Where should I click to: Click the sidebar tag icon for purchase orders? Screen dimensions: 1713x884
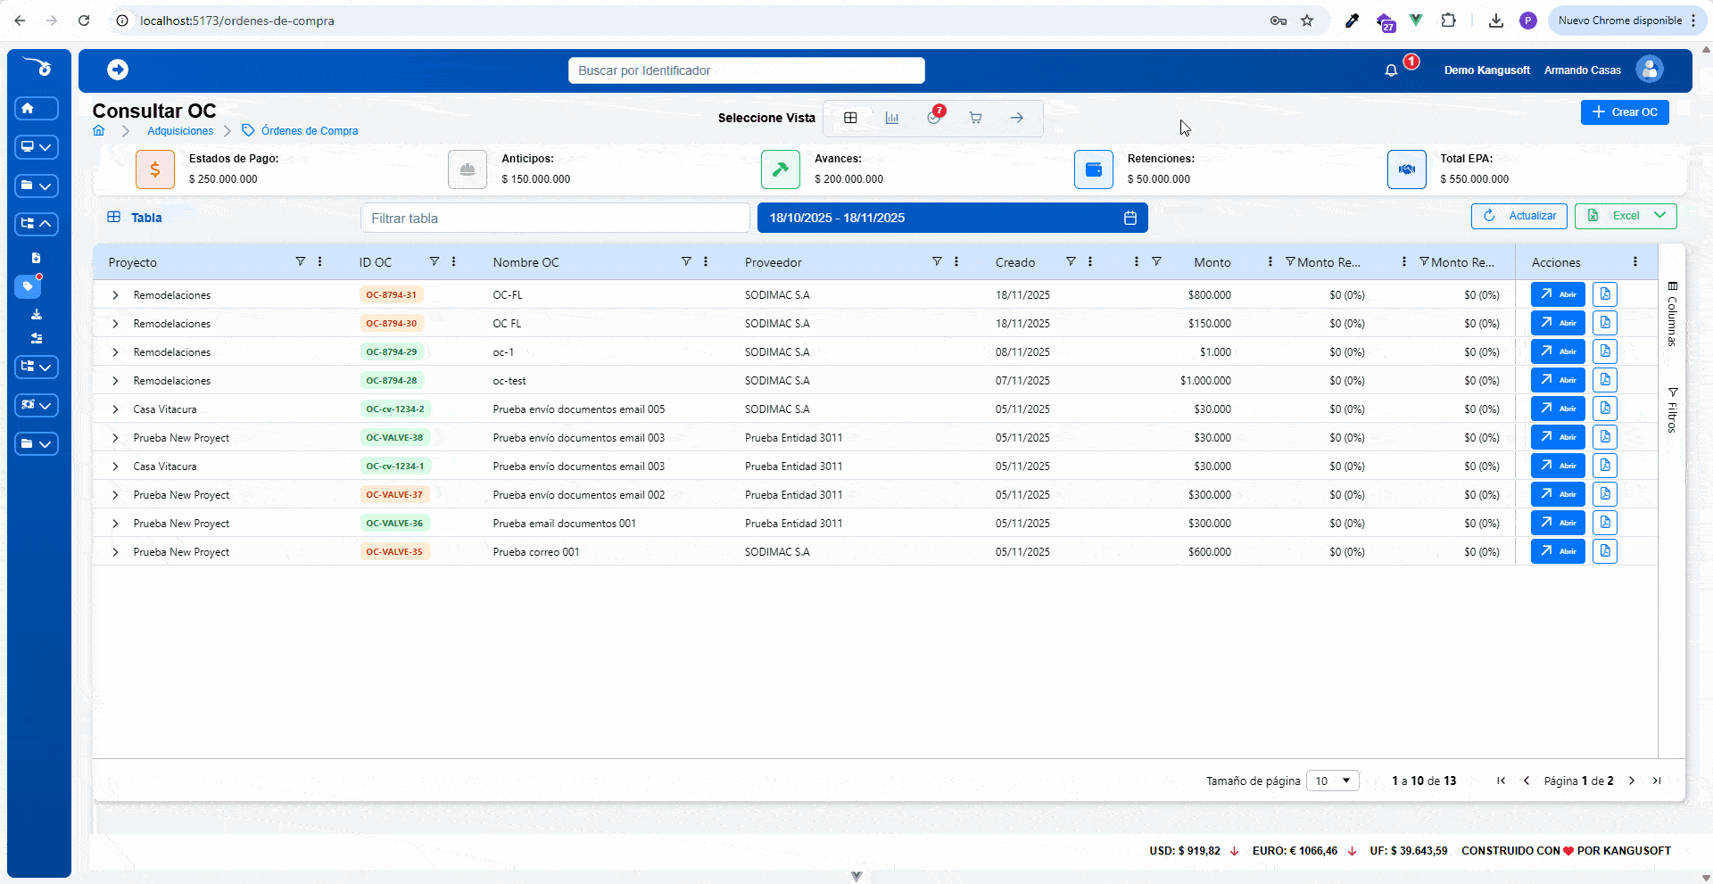[x=28, y=286]
